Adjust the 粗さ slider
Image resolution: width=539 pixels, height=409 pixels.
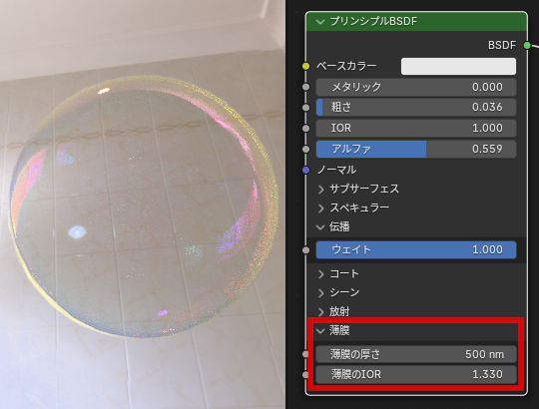point(416,108)
